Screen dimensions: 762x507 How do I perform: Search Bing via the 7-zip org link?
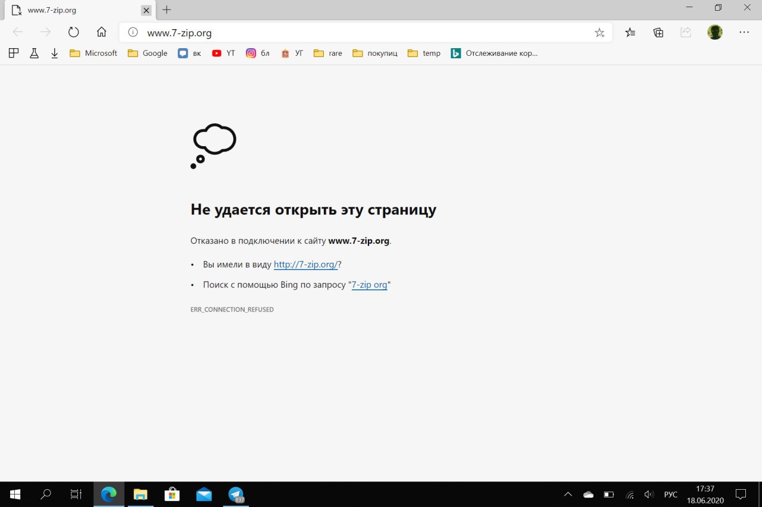pos(370,285)
